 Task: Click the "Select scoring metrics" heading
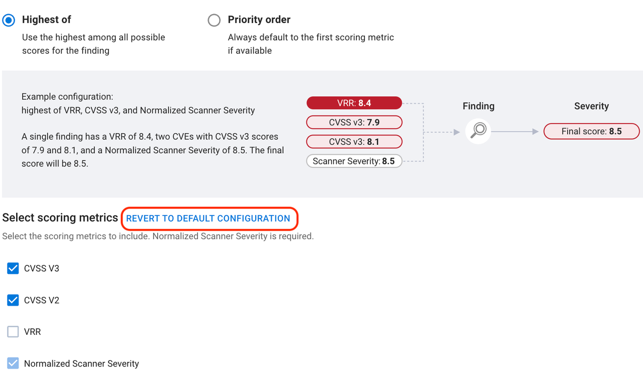[60, 218]
